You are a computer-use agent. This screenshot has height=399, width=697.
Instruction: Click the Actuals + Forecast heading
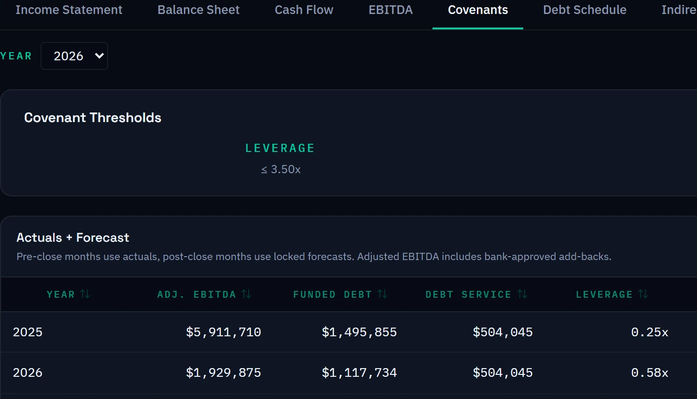coord(73,237)
